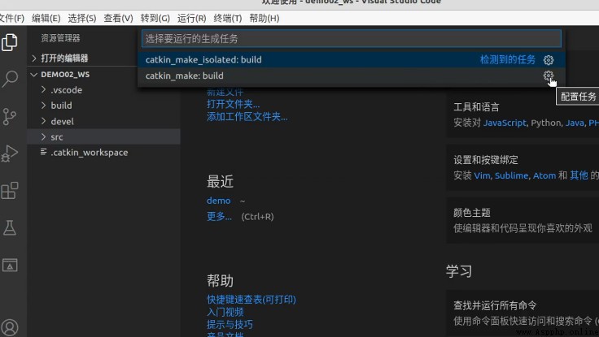Open Source Control view in activity bar
The width and height of the screenshot is (599, 337).
[10, 116]
